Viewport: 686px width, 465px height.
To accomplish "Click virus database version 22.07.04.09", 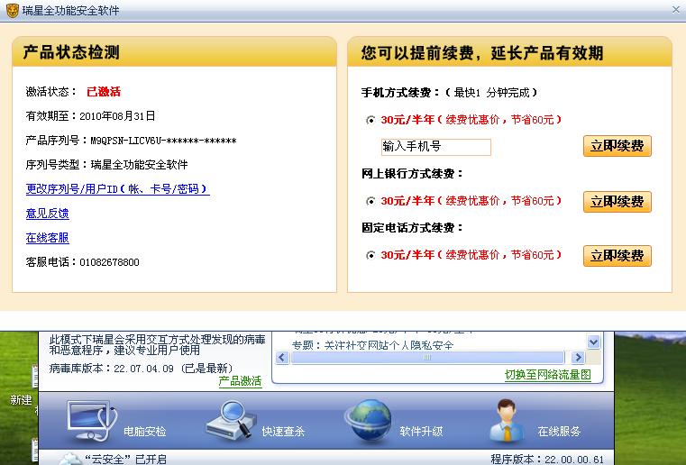I will (143, 369).
